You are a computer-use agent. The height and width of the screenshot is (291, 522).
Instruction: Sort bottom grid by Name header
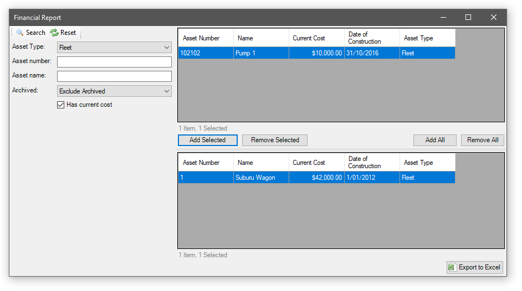[x=261, y=163]
